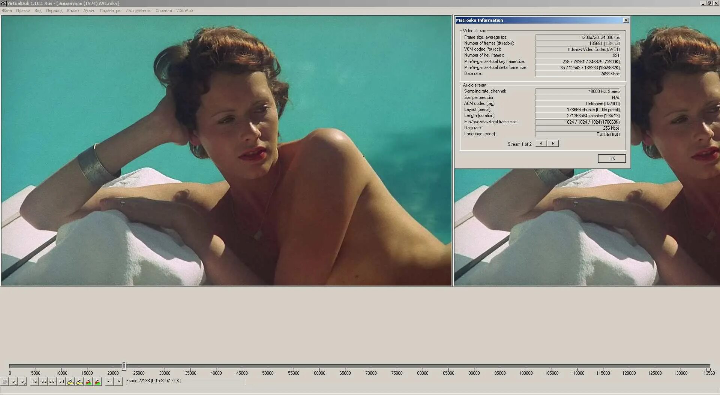Show the previous stream in Matroska Information
720x395 pixels.
pos(541,144)
